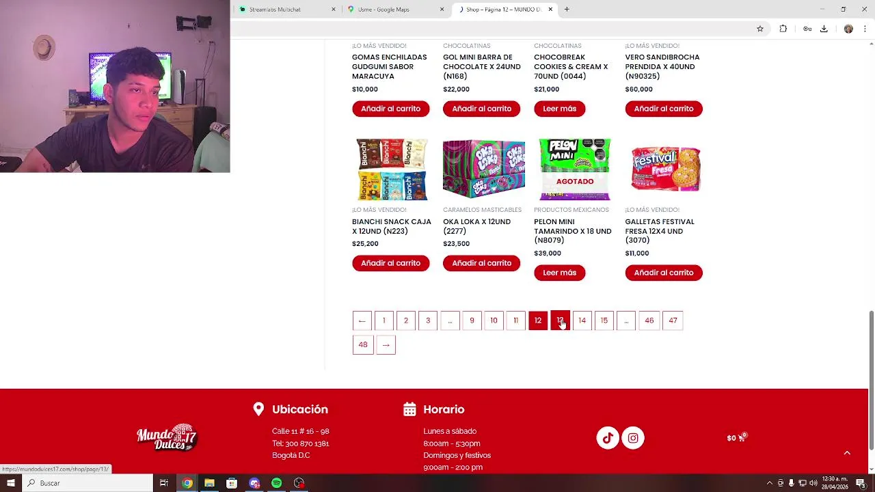The width and height of the screenshot is (875, 492).
Task: Open File Explorer from the taskbar
Action: [209, 483]
